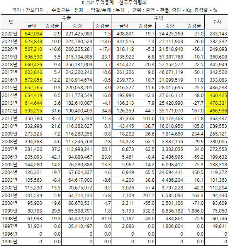Click the 수입 column group header
The image size is (229, 246).
click(x=159, y=18)
